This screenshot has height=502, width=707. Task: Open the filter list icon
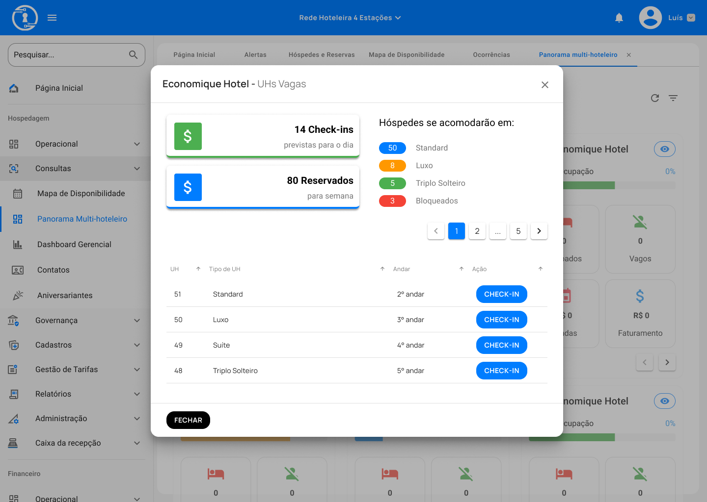[x=673, y=98]
